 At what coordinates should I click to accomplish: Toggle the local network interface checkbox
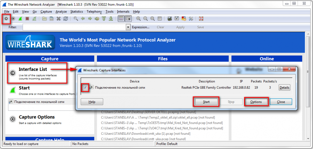click(x=85, y=87)
